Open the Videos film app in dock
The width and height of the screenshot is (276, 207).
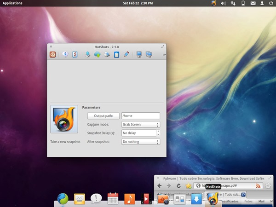(146, 199)
